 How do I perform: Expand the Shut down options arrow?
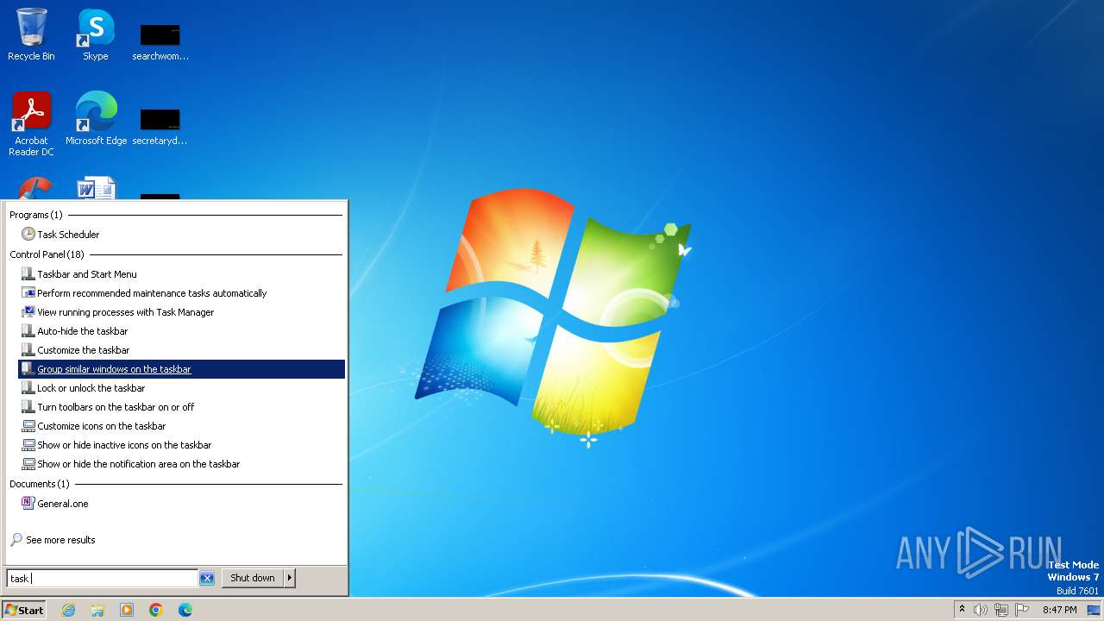tap(290, 578)
